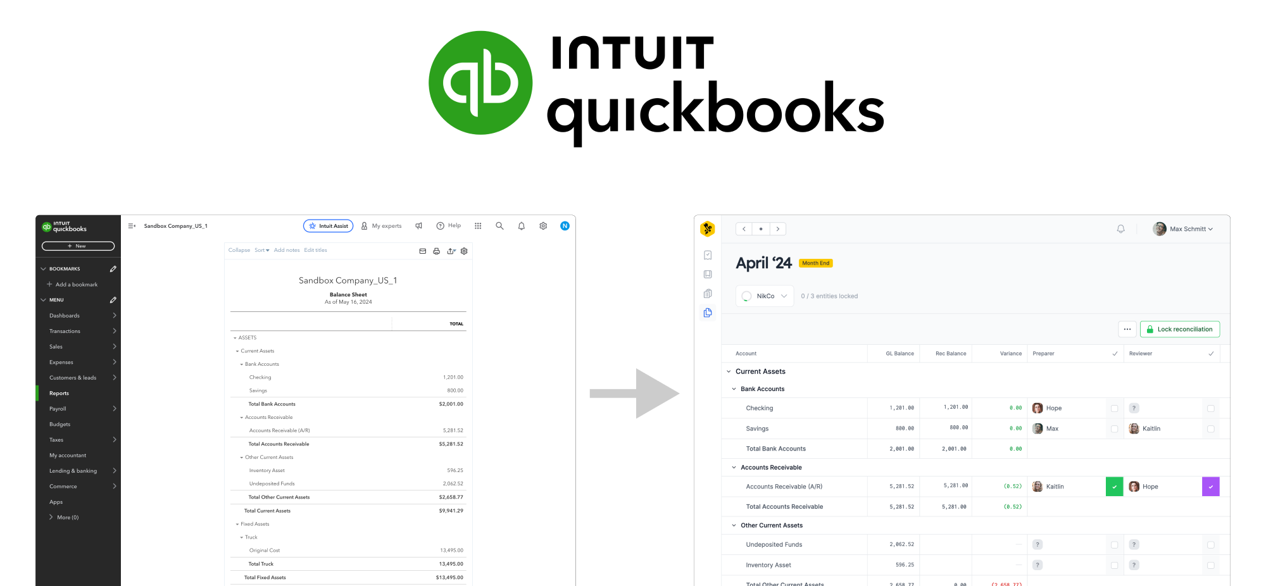Open notifications bell in reconciliation app
This screenshot has height=586, width=1266.
tap(1120, 229)
